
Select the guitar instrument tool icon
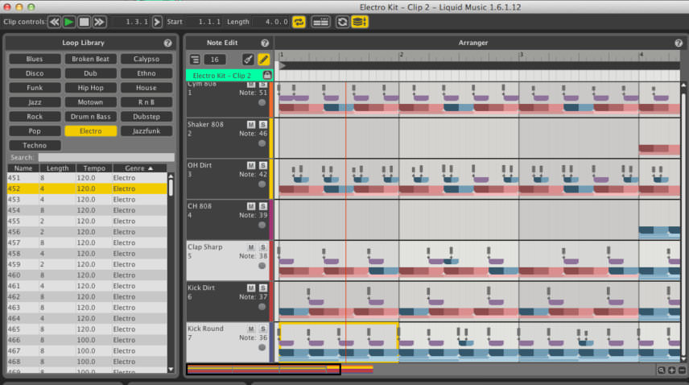pyautogui.click(x=248, y=60)
